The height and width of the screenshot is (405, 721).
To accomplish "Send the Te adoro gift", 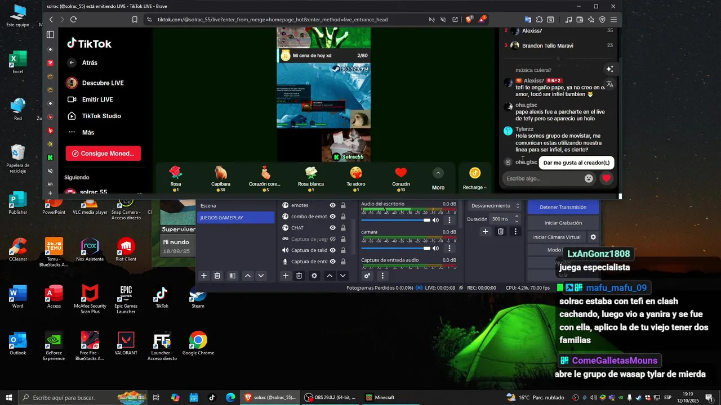I will click(x=356, y=178).
